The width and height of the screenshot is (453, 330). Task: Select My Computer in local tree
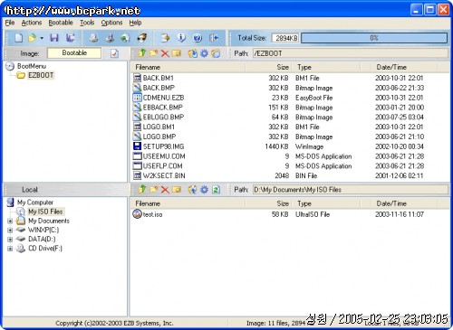tap(35, 203)
